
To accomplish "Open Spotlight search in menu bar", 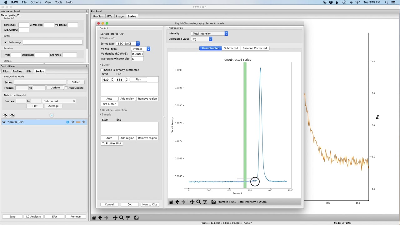I will coord(387,2).
